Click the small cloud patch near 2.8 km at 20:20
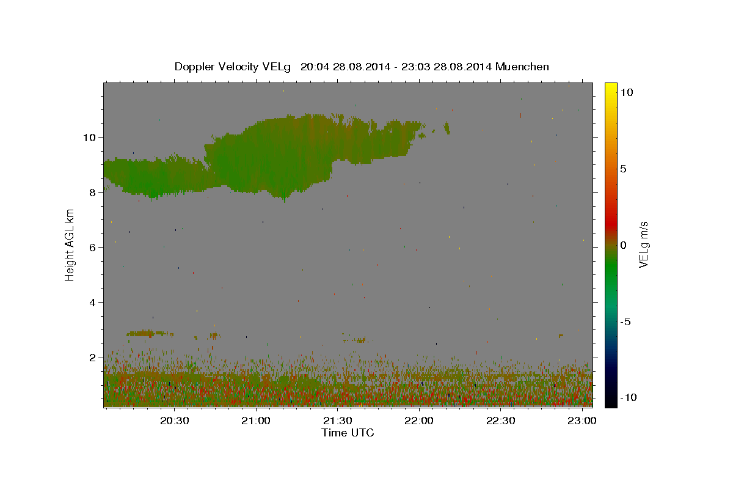The image size is (733, 489). pos(150,334)
